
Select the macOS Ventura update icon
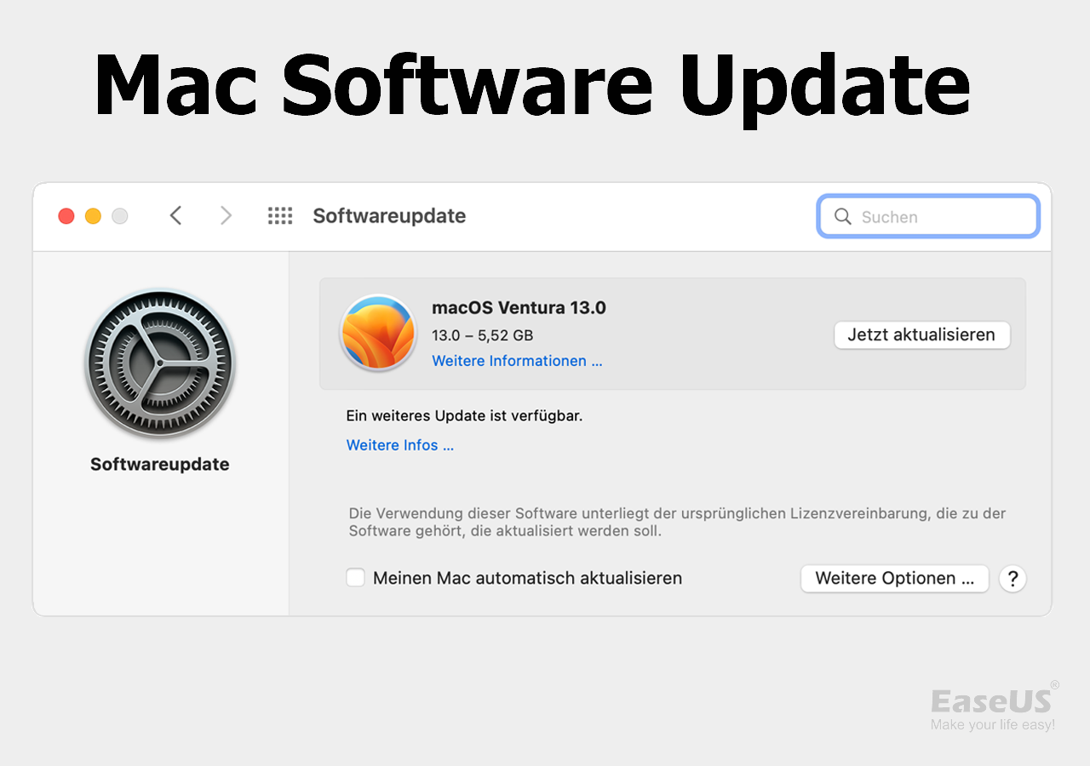click(x=378, y=333)
